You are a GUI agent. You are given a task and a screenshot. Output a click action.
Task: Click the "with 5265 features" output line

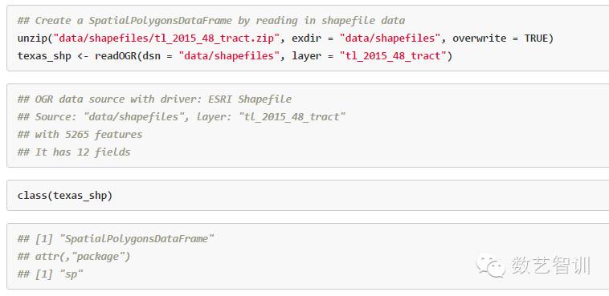(80, 134)
